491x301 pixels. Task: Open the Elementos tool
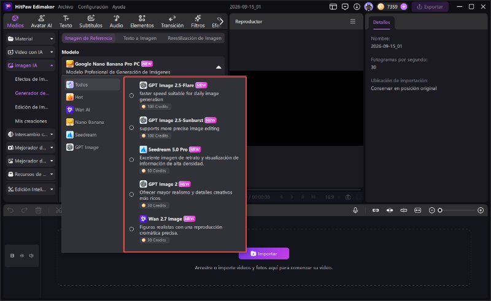coord(142,21)
